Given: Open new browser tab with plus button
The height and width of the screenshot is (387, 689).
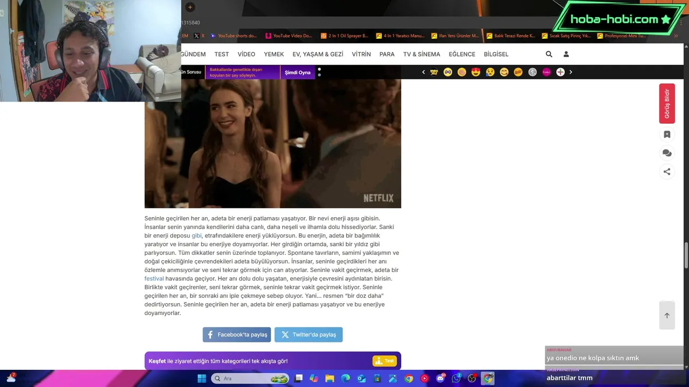Looking at the screenshot, I should [x=190, y=7].
